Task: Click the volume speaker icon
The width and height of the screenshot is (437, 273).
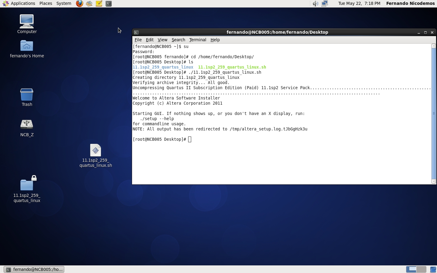Action: click(x=316, y=4)
